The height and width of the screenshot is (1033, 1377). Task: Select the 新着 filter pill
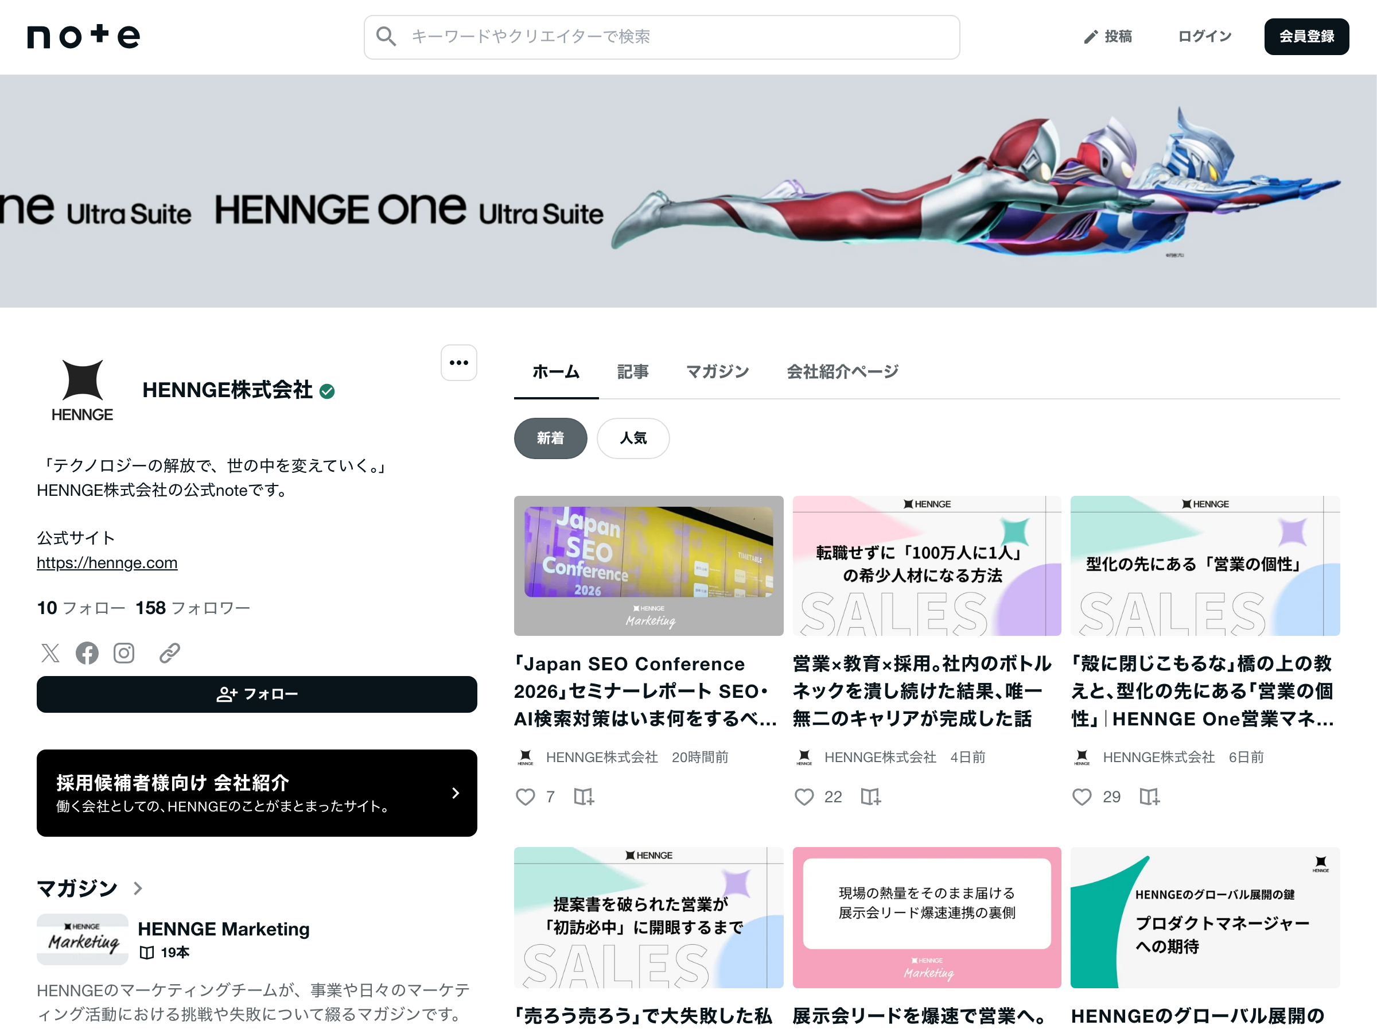(x=550, y=438)
